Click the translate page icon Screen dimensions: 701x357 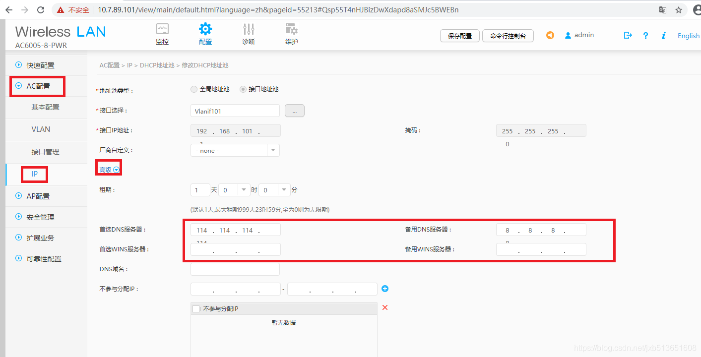pos(663,10)
